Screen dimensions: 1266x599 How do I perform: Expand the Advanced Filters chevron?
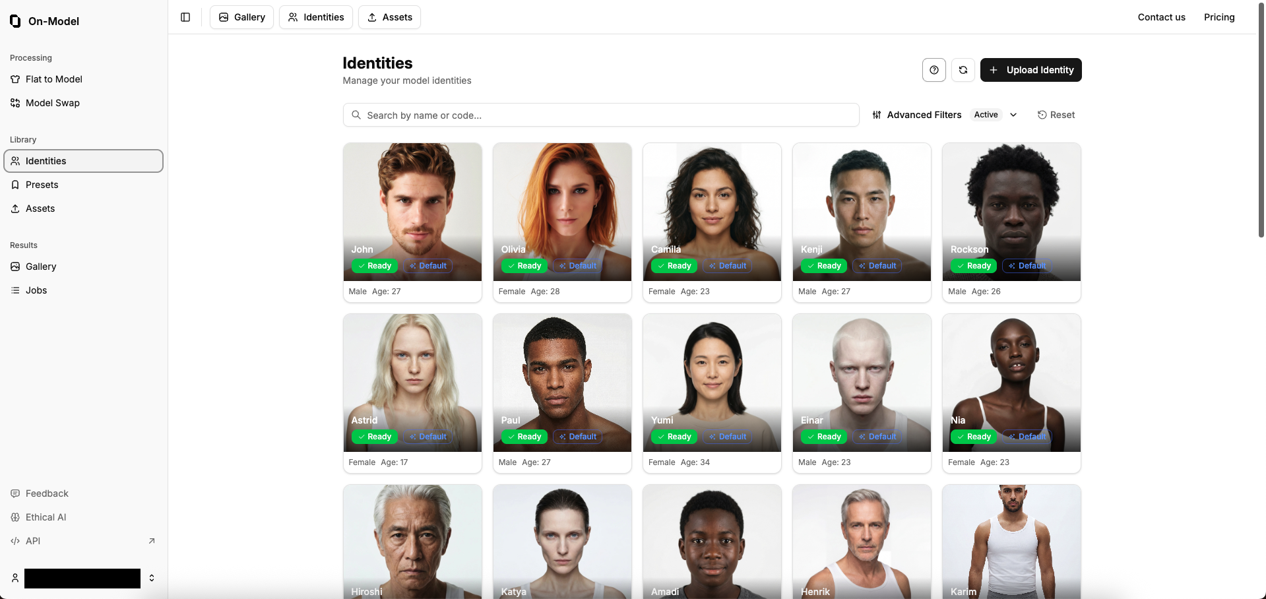pyautogui.click(x=1013, y=115)
